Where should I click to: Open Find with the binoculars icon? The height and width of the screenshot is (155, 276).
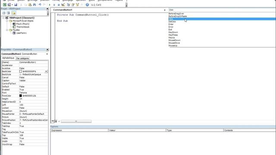click(x=34, y=5)
